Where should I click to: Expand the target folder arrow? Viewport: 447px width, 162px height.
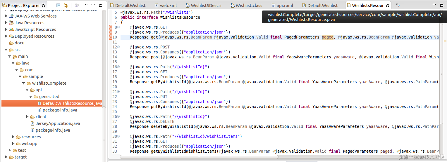6,157
